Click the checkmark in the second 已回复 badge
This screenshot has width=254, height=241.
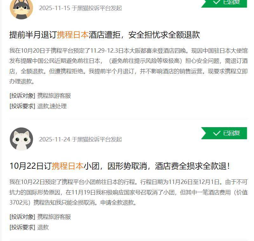(x=217, y=133)
